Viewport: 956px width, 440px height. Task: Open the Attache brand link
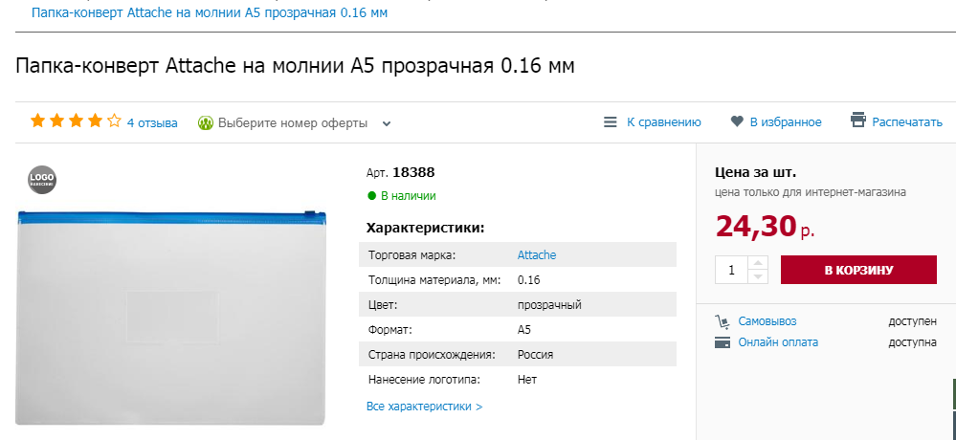click(x=537, y=254)
